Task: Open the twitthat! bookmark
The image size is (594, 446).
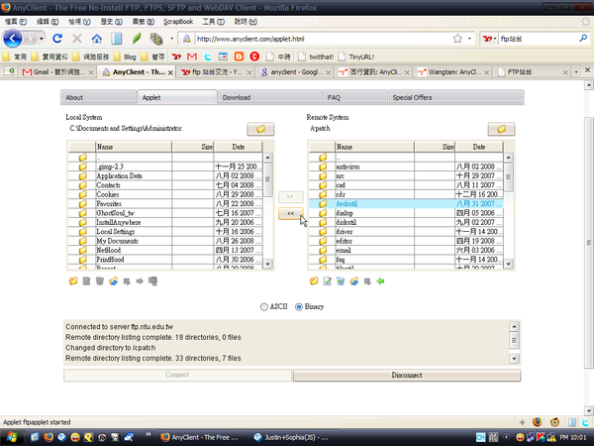Action: coord(317,56)
